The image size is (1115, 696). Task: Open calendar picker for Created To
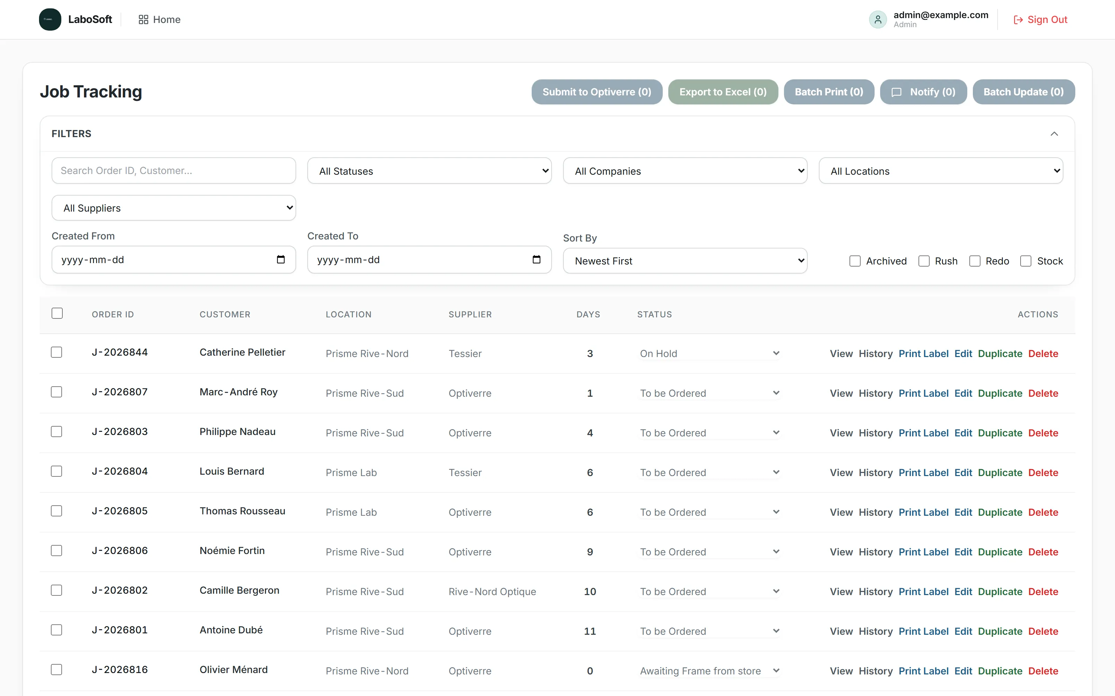pyautogui.click(x=536, y=260)
